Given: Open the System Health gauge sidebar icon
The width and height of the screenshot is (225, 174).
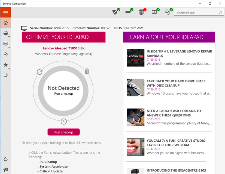Looking at the screenshot, I should coord(6,33).
